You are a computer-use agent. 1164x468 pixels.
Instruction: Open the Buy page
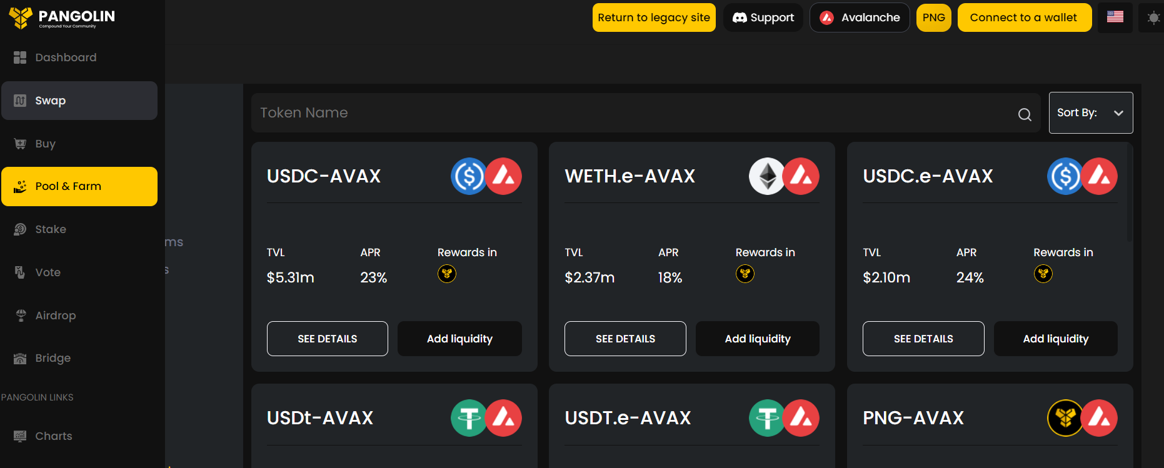79,144
